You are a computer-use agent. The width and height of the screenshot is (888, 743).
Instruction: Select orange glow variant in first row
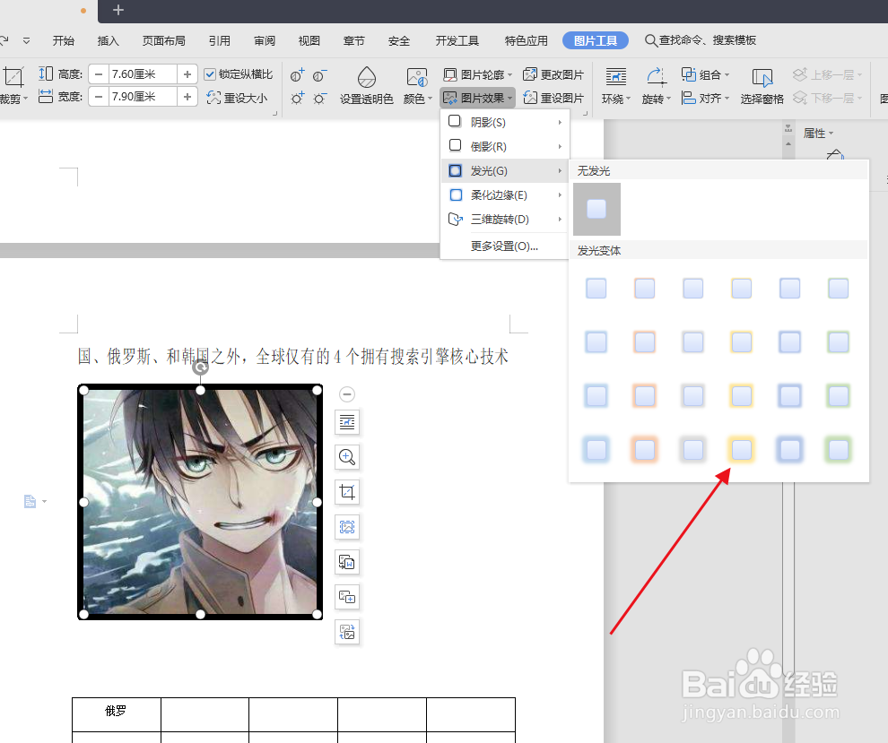pyautogui.click(x=645, y=288)
